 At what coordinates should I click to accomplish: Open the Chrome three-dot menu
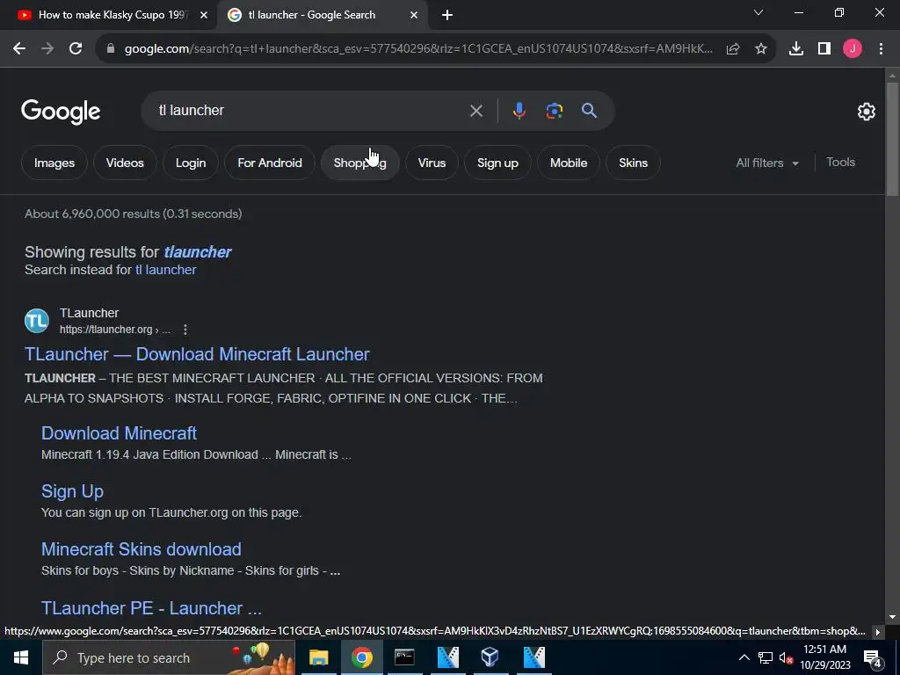[x=881, y=49]
